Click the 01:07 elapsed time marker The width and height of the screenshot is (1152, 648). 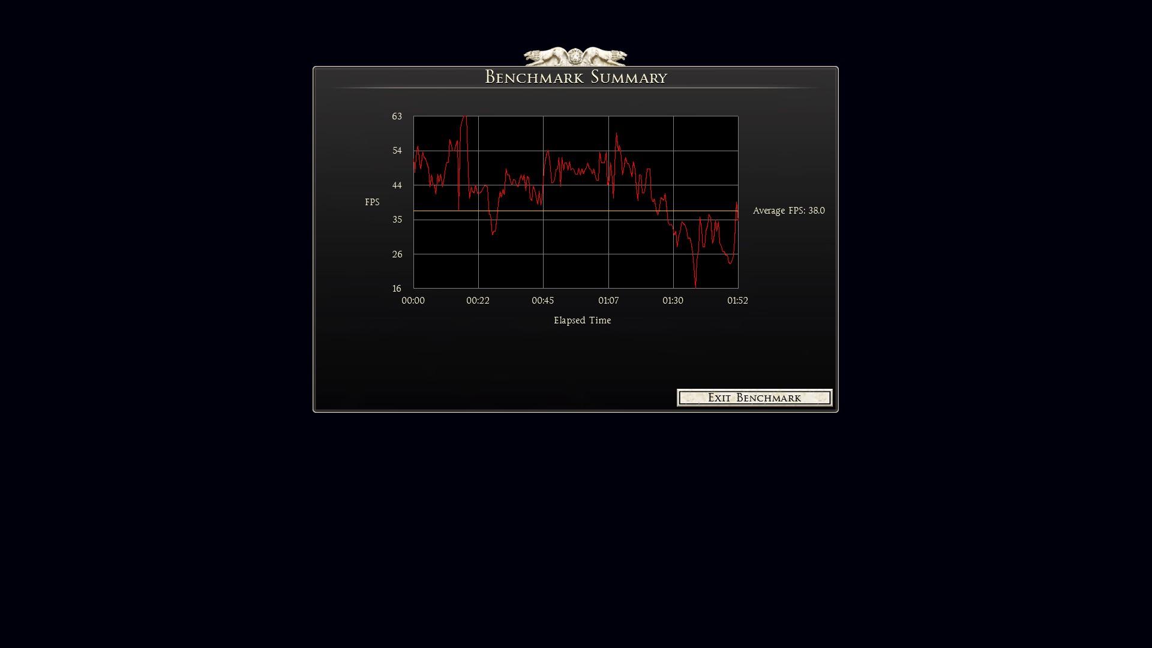(608, 301)
